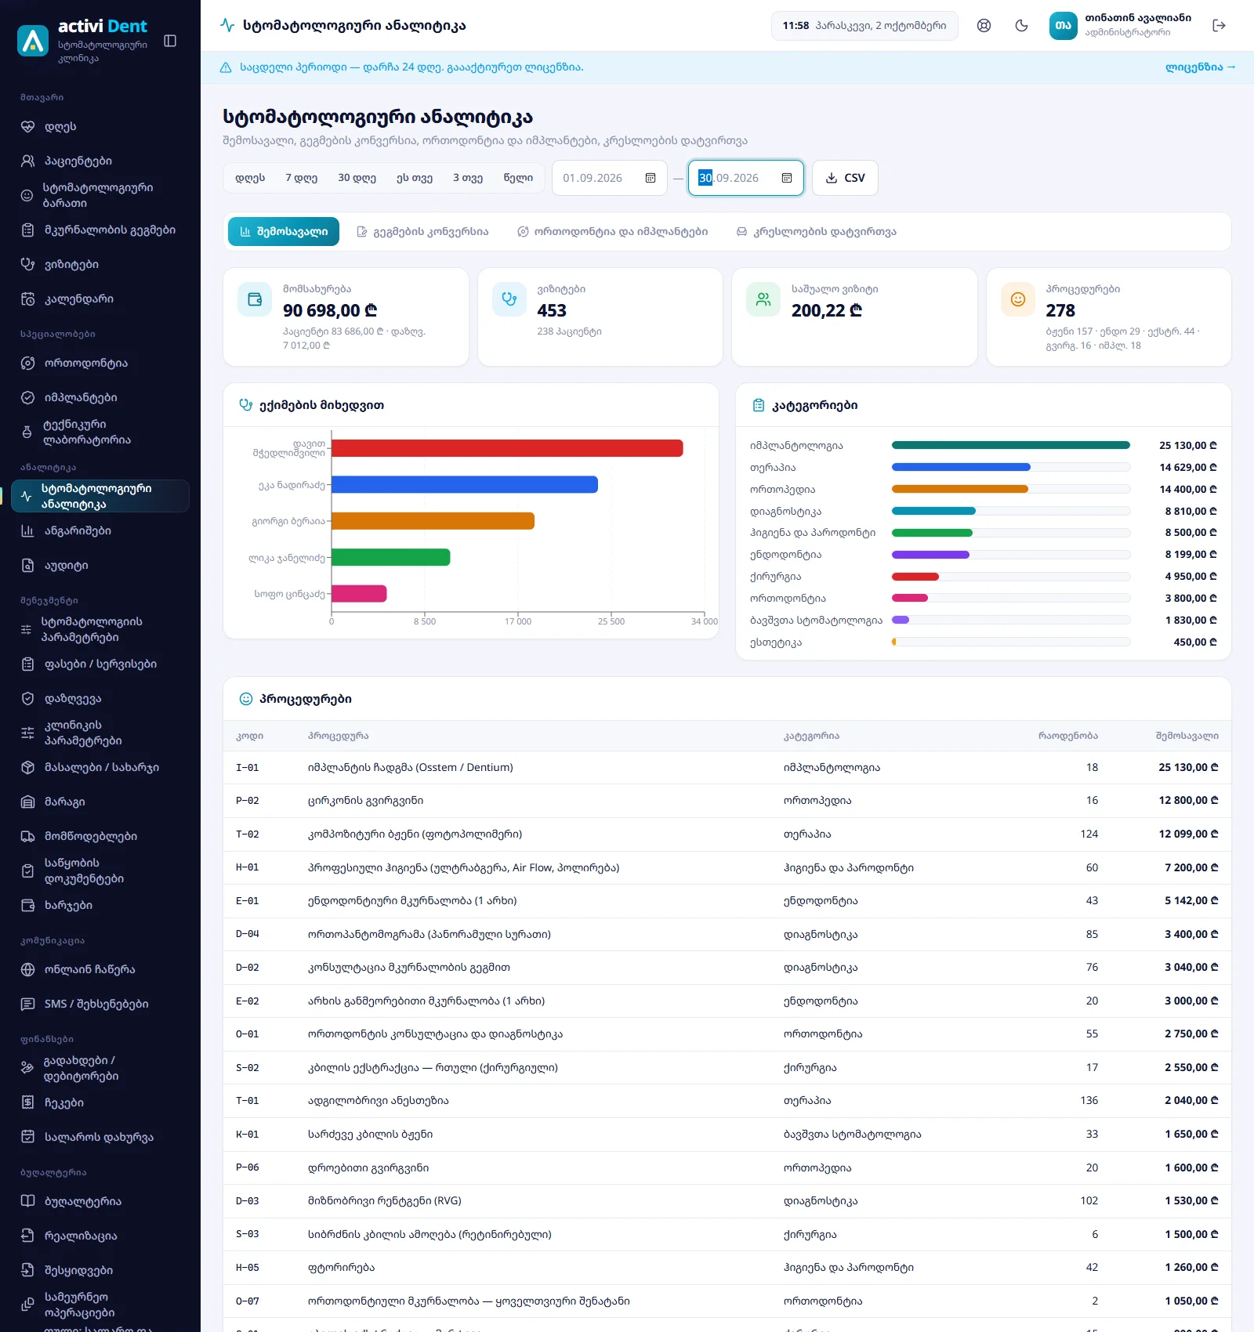Viewport: 1254px width, 1332px height.
Task: Export data with CSV button
Action: (845, 178)
